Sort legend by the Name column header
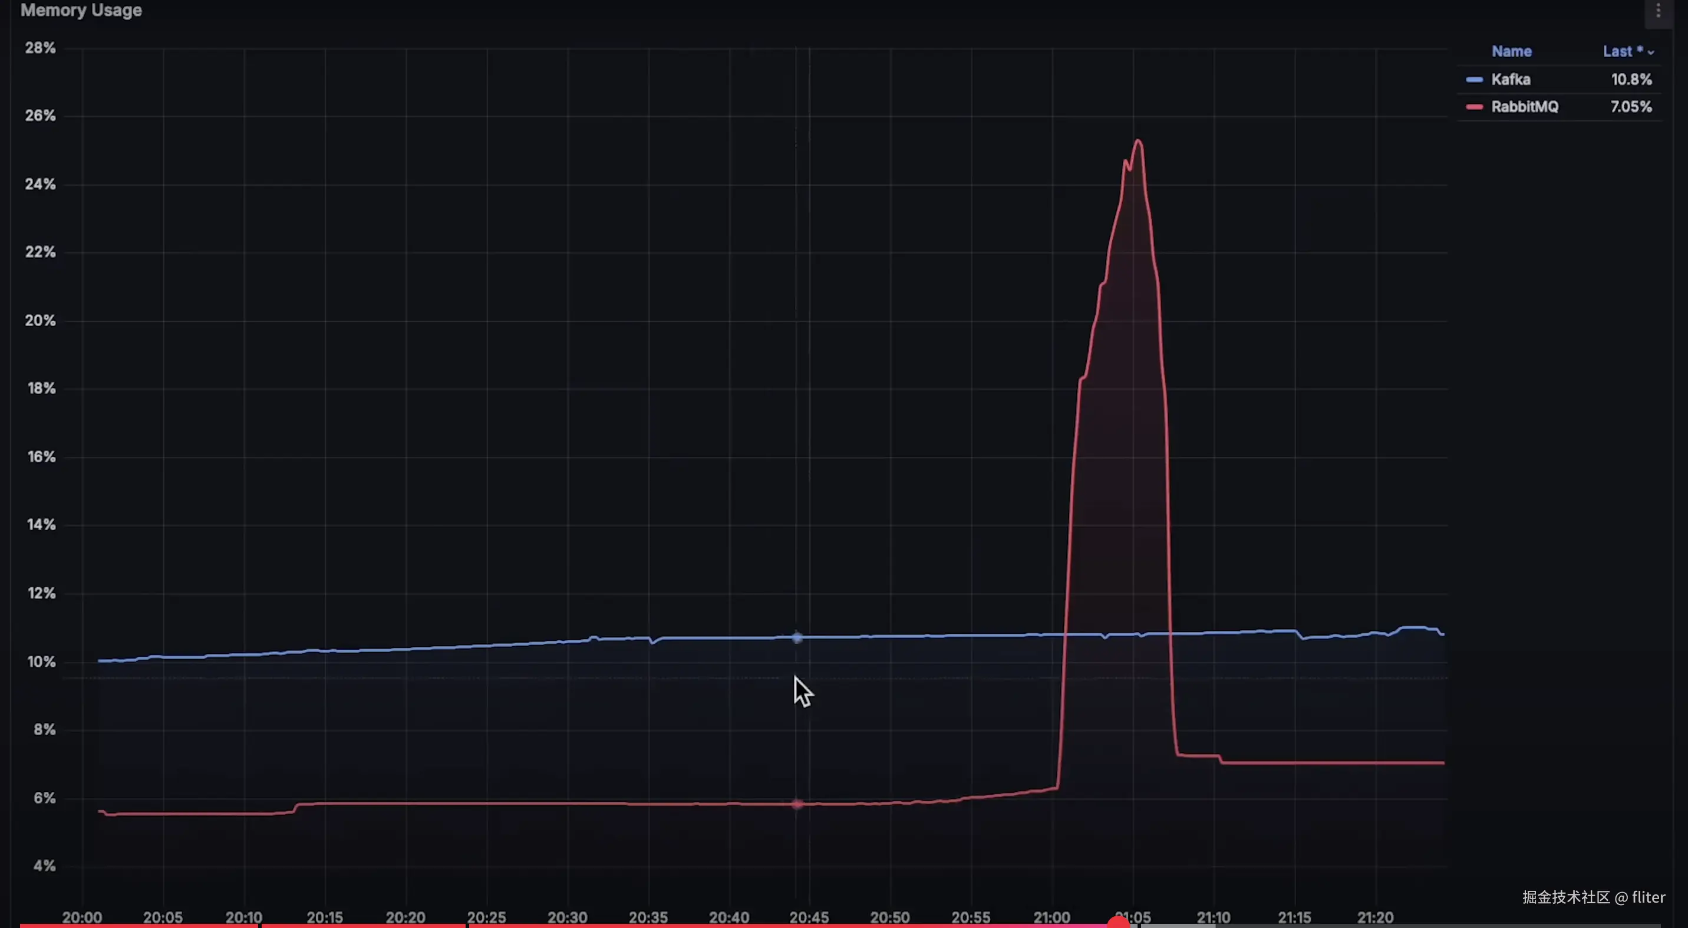The image size is (1688, 928). click(x=1511, y=51)
